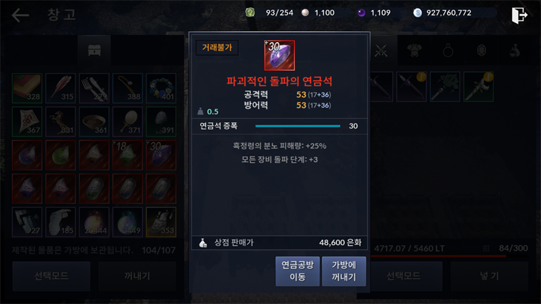Image resolution: width=541 pixels, height=304 pixels.
Task: Click the 연금공방 이동 button
Action: 298,271
